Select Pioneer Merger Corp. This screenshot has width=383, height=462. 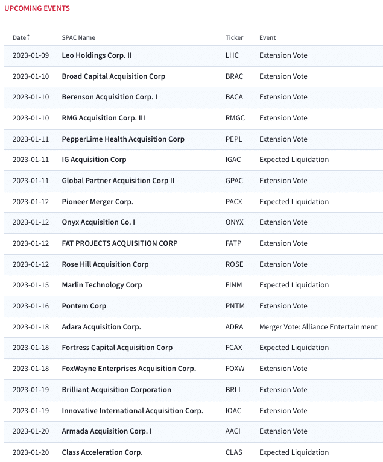point(97,202)
